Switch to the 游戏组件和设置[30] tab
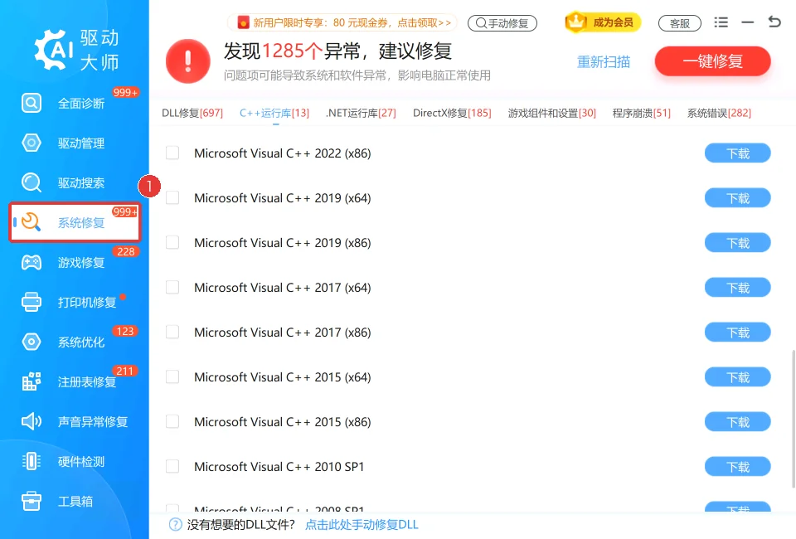The width and height of the screenshot is (796, 539). [x=552, y=113]
